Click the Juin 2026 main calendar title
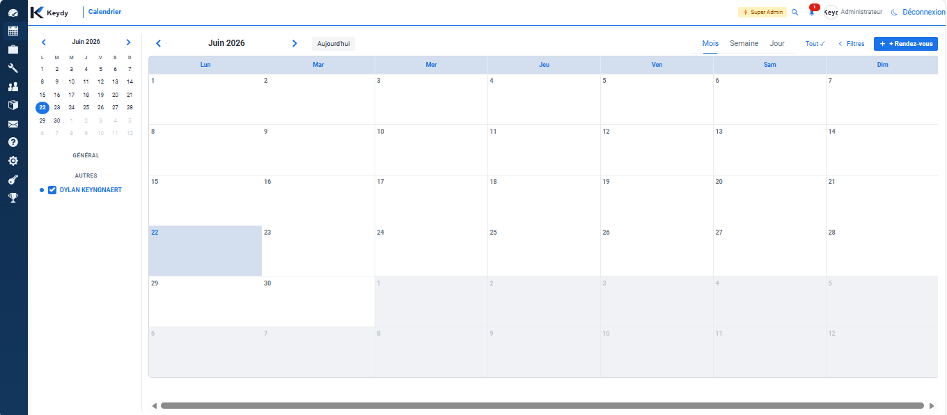 coord(226,43)
